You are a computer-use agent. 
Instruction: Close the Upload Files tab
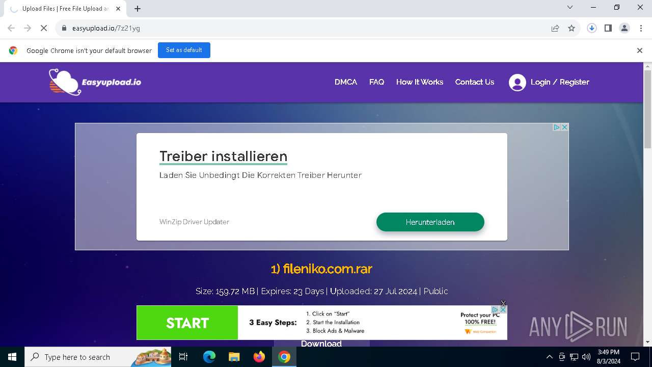[x=118, y=9]
